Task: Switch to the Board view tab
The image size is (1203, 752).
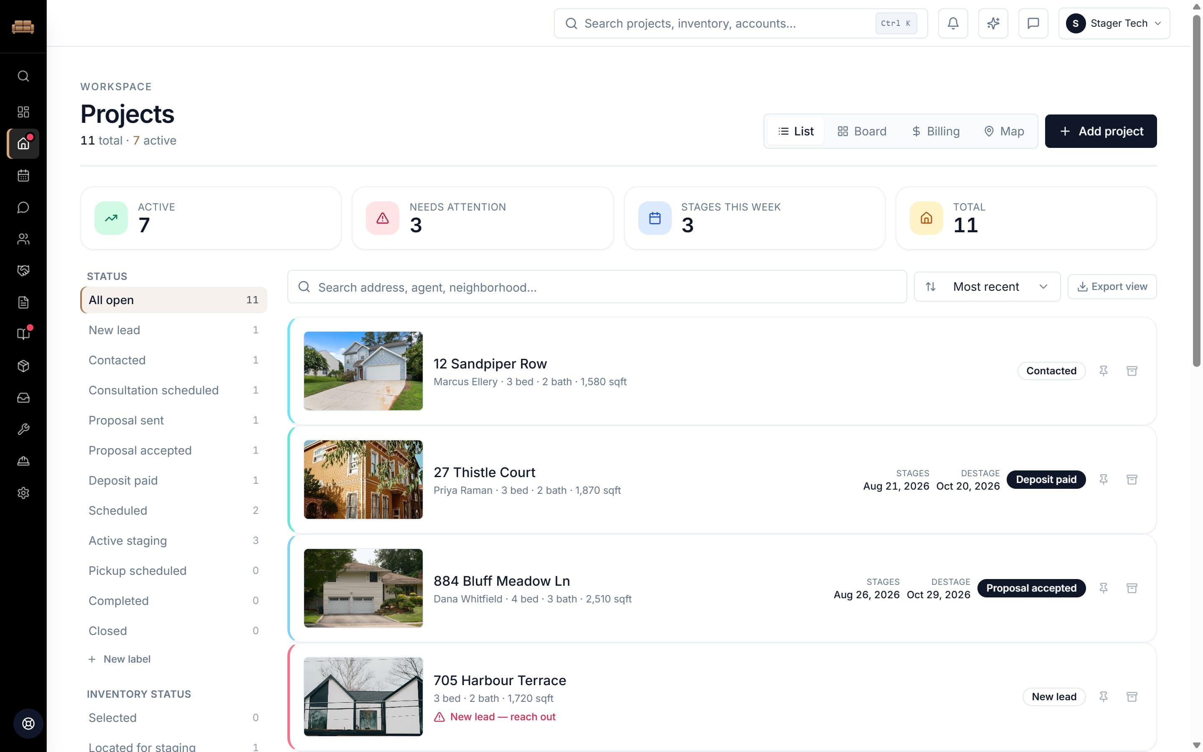Action: tap(861, 131)
